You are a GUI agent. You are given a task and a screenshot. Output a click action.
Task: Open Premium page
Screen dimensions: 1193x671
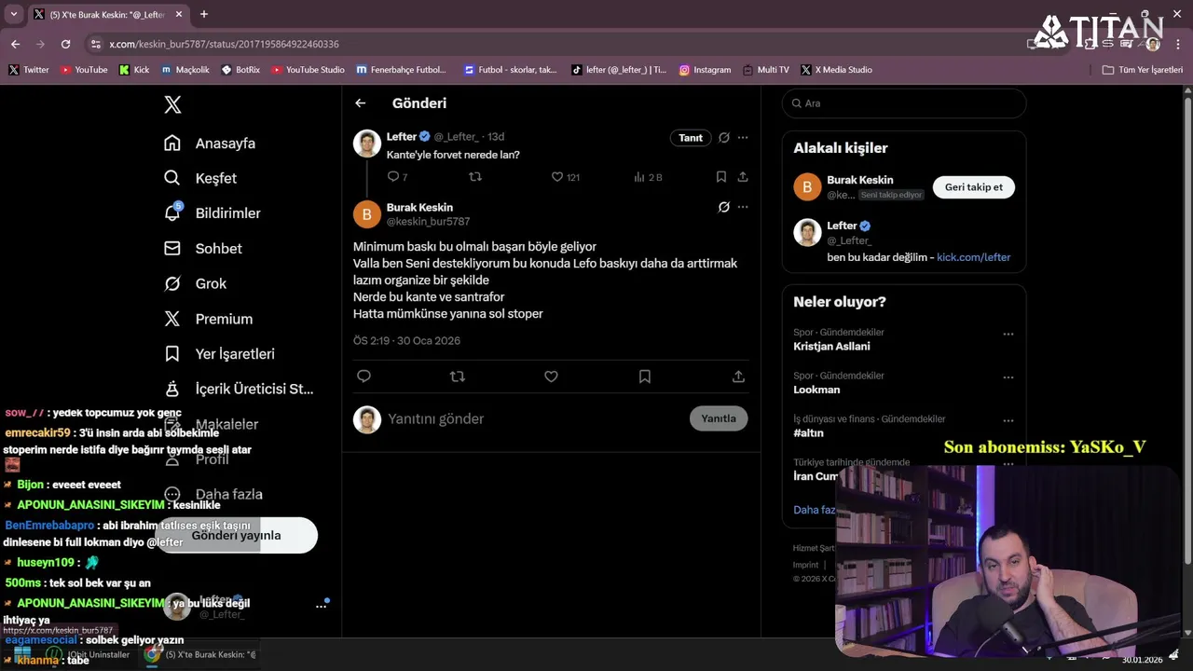208,319
